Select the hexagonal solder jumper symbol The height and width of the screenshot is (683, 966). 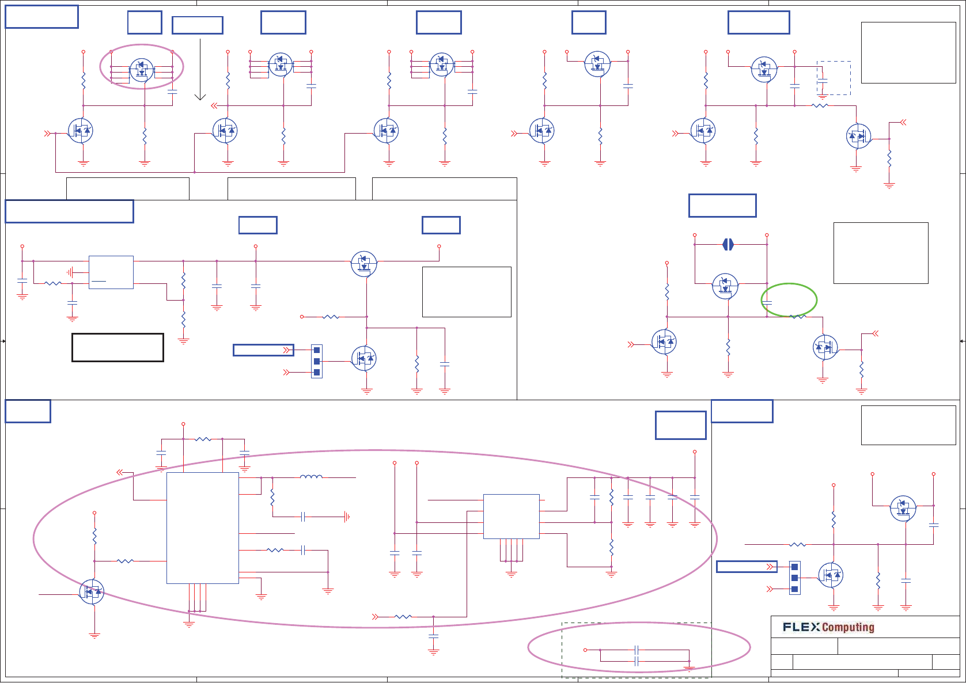[x=728, y=245]
